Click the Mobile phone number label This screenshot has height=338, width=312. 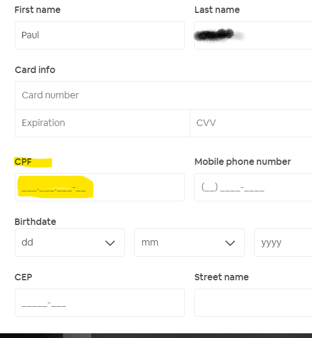pos(243,162)
